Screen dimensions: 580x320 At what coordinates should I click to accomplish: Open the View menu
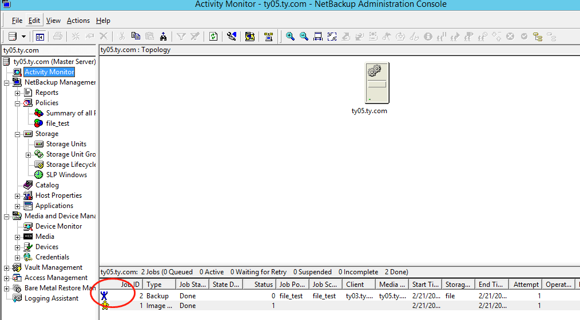click(53, 21)
